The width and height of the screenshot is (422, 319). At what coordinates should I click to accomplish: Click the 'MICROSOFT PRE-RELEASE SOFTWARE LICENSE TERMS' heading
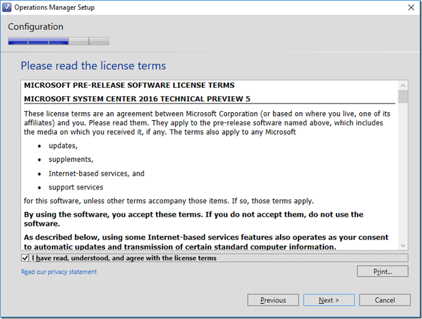pyautogui.click(x=129, y=85)
